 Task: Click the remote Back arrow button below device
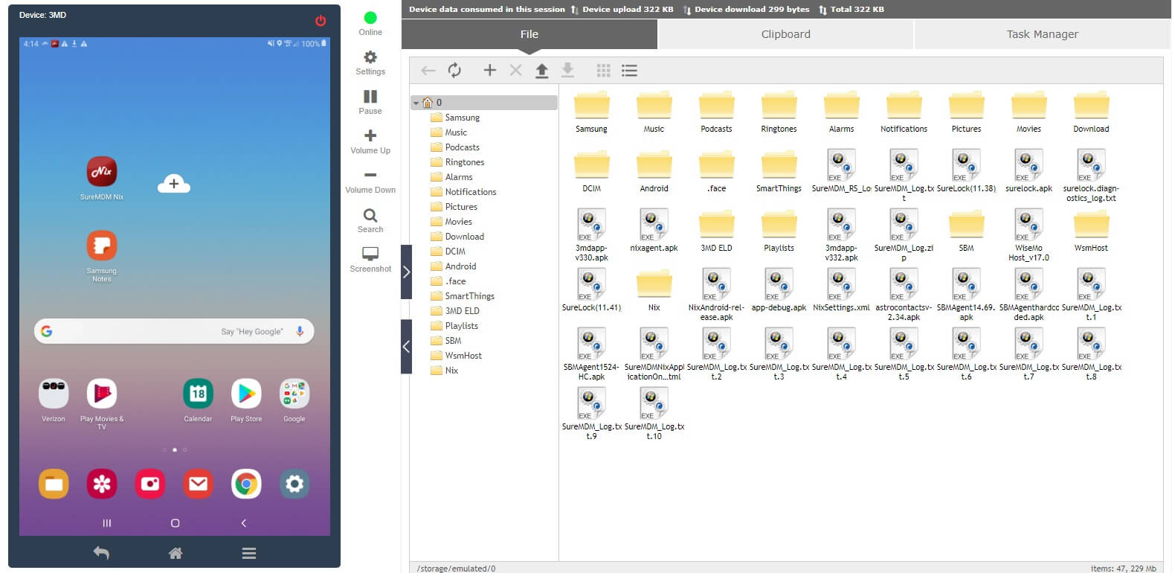(102, 553)
